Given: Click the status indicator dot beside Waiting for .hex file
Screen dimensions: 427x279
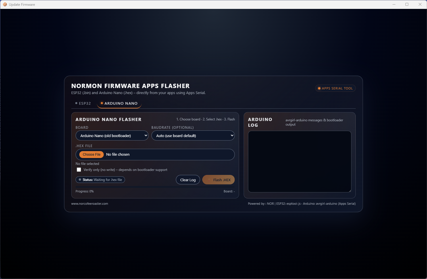Looking at the screenshot, I should (x=80, y=180).
